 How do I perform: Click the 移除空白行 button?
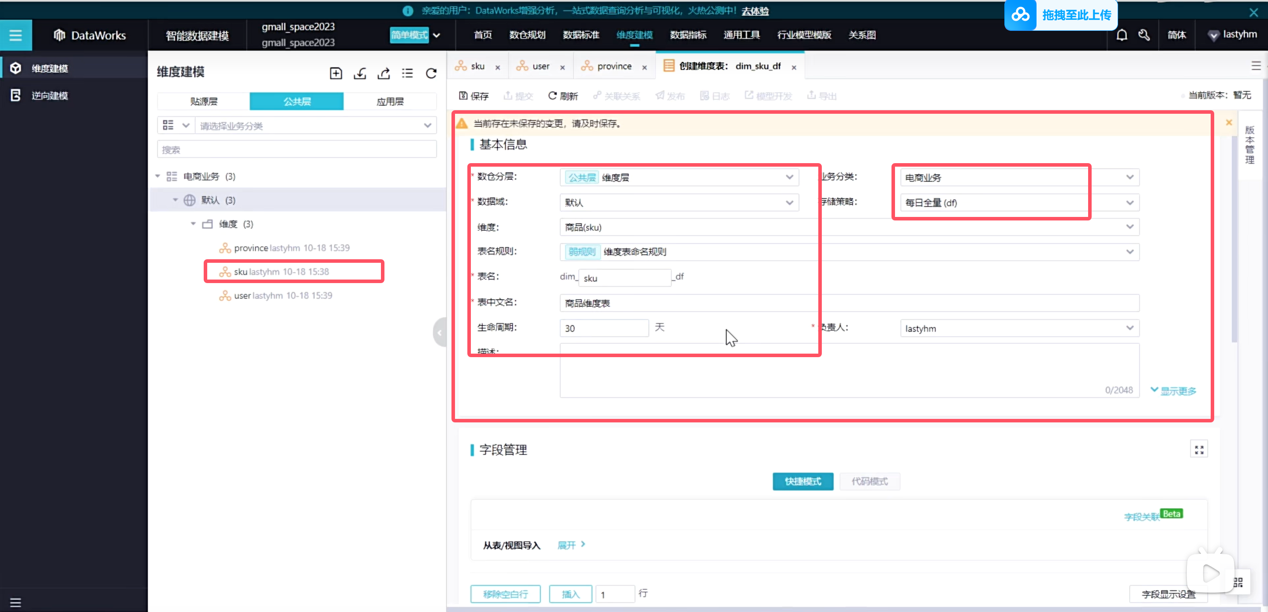click(x=505, y=594)
